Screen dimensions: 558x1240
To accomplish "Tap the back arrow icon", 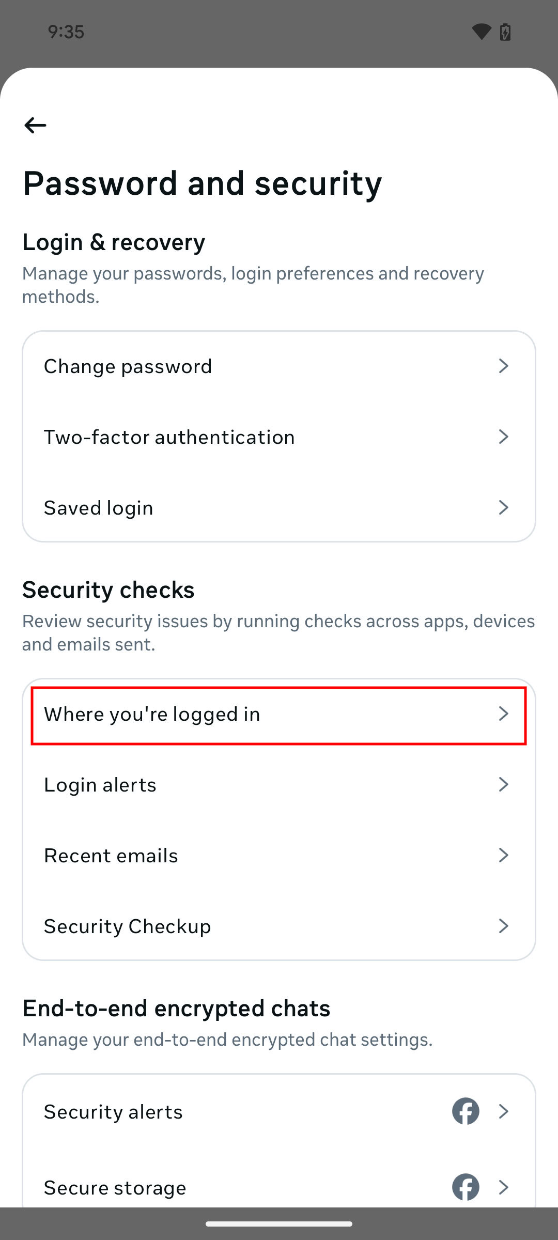I will pos(35,125).
